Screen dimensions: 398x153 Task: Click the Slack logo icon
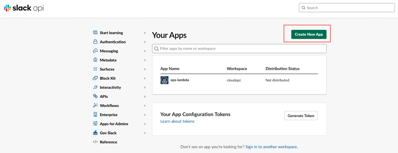[x=7, y=8]
